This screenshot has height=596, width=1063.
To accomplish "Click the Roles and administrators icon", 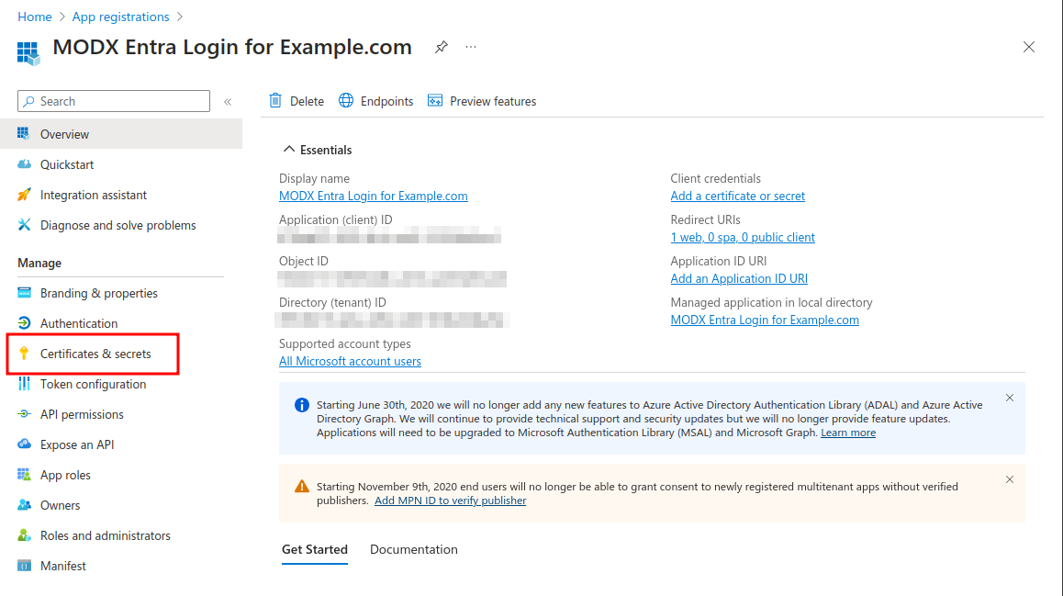I will pos(24,535).
